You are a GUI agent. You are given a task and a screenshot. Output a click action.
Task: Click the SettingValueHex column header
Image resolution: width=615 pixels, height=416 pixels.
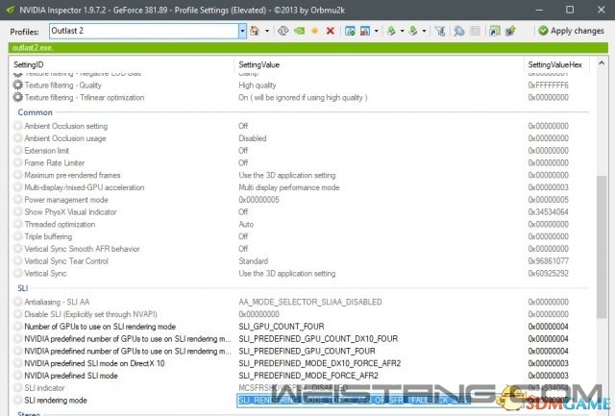coord(555,64)
